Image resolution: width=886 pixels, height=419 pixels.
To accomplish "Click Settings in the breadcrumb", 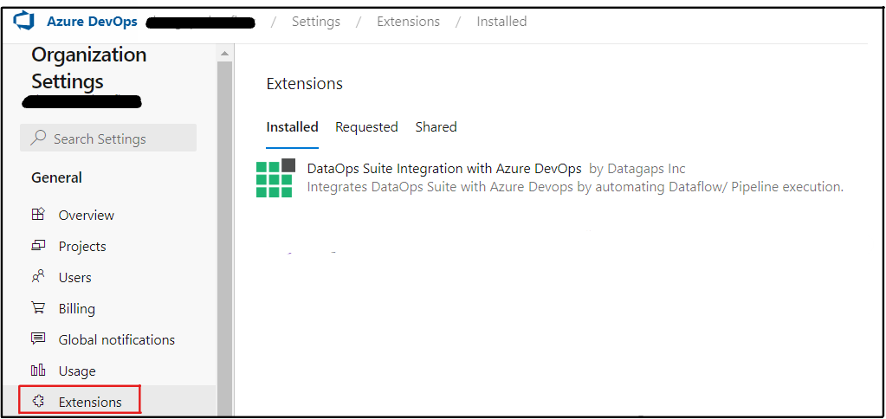I will (x=316, y=22).
